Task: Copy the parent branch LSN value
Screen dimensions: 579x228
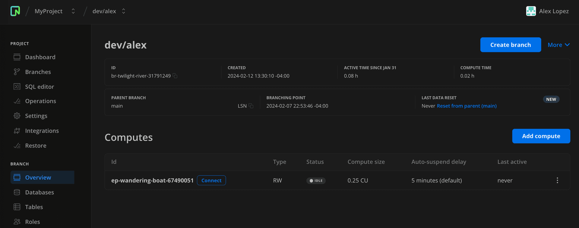Action: point(251,106)
